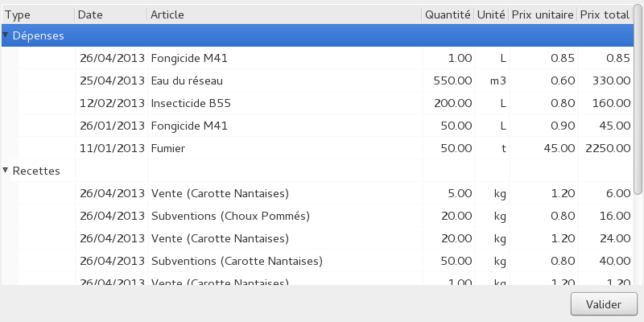Image resolution: width=644 pixels, height=322 pixels.
Task: Select the Recettes group row
Action: coord(317,171)
